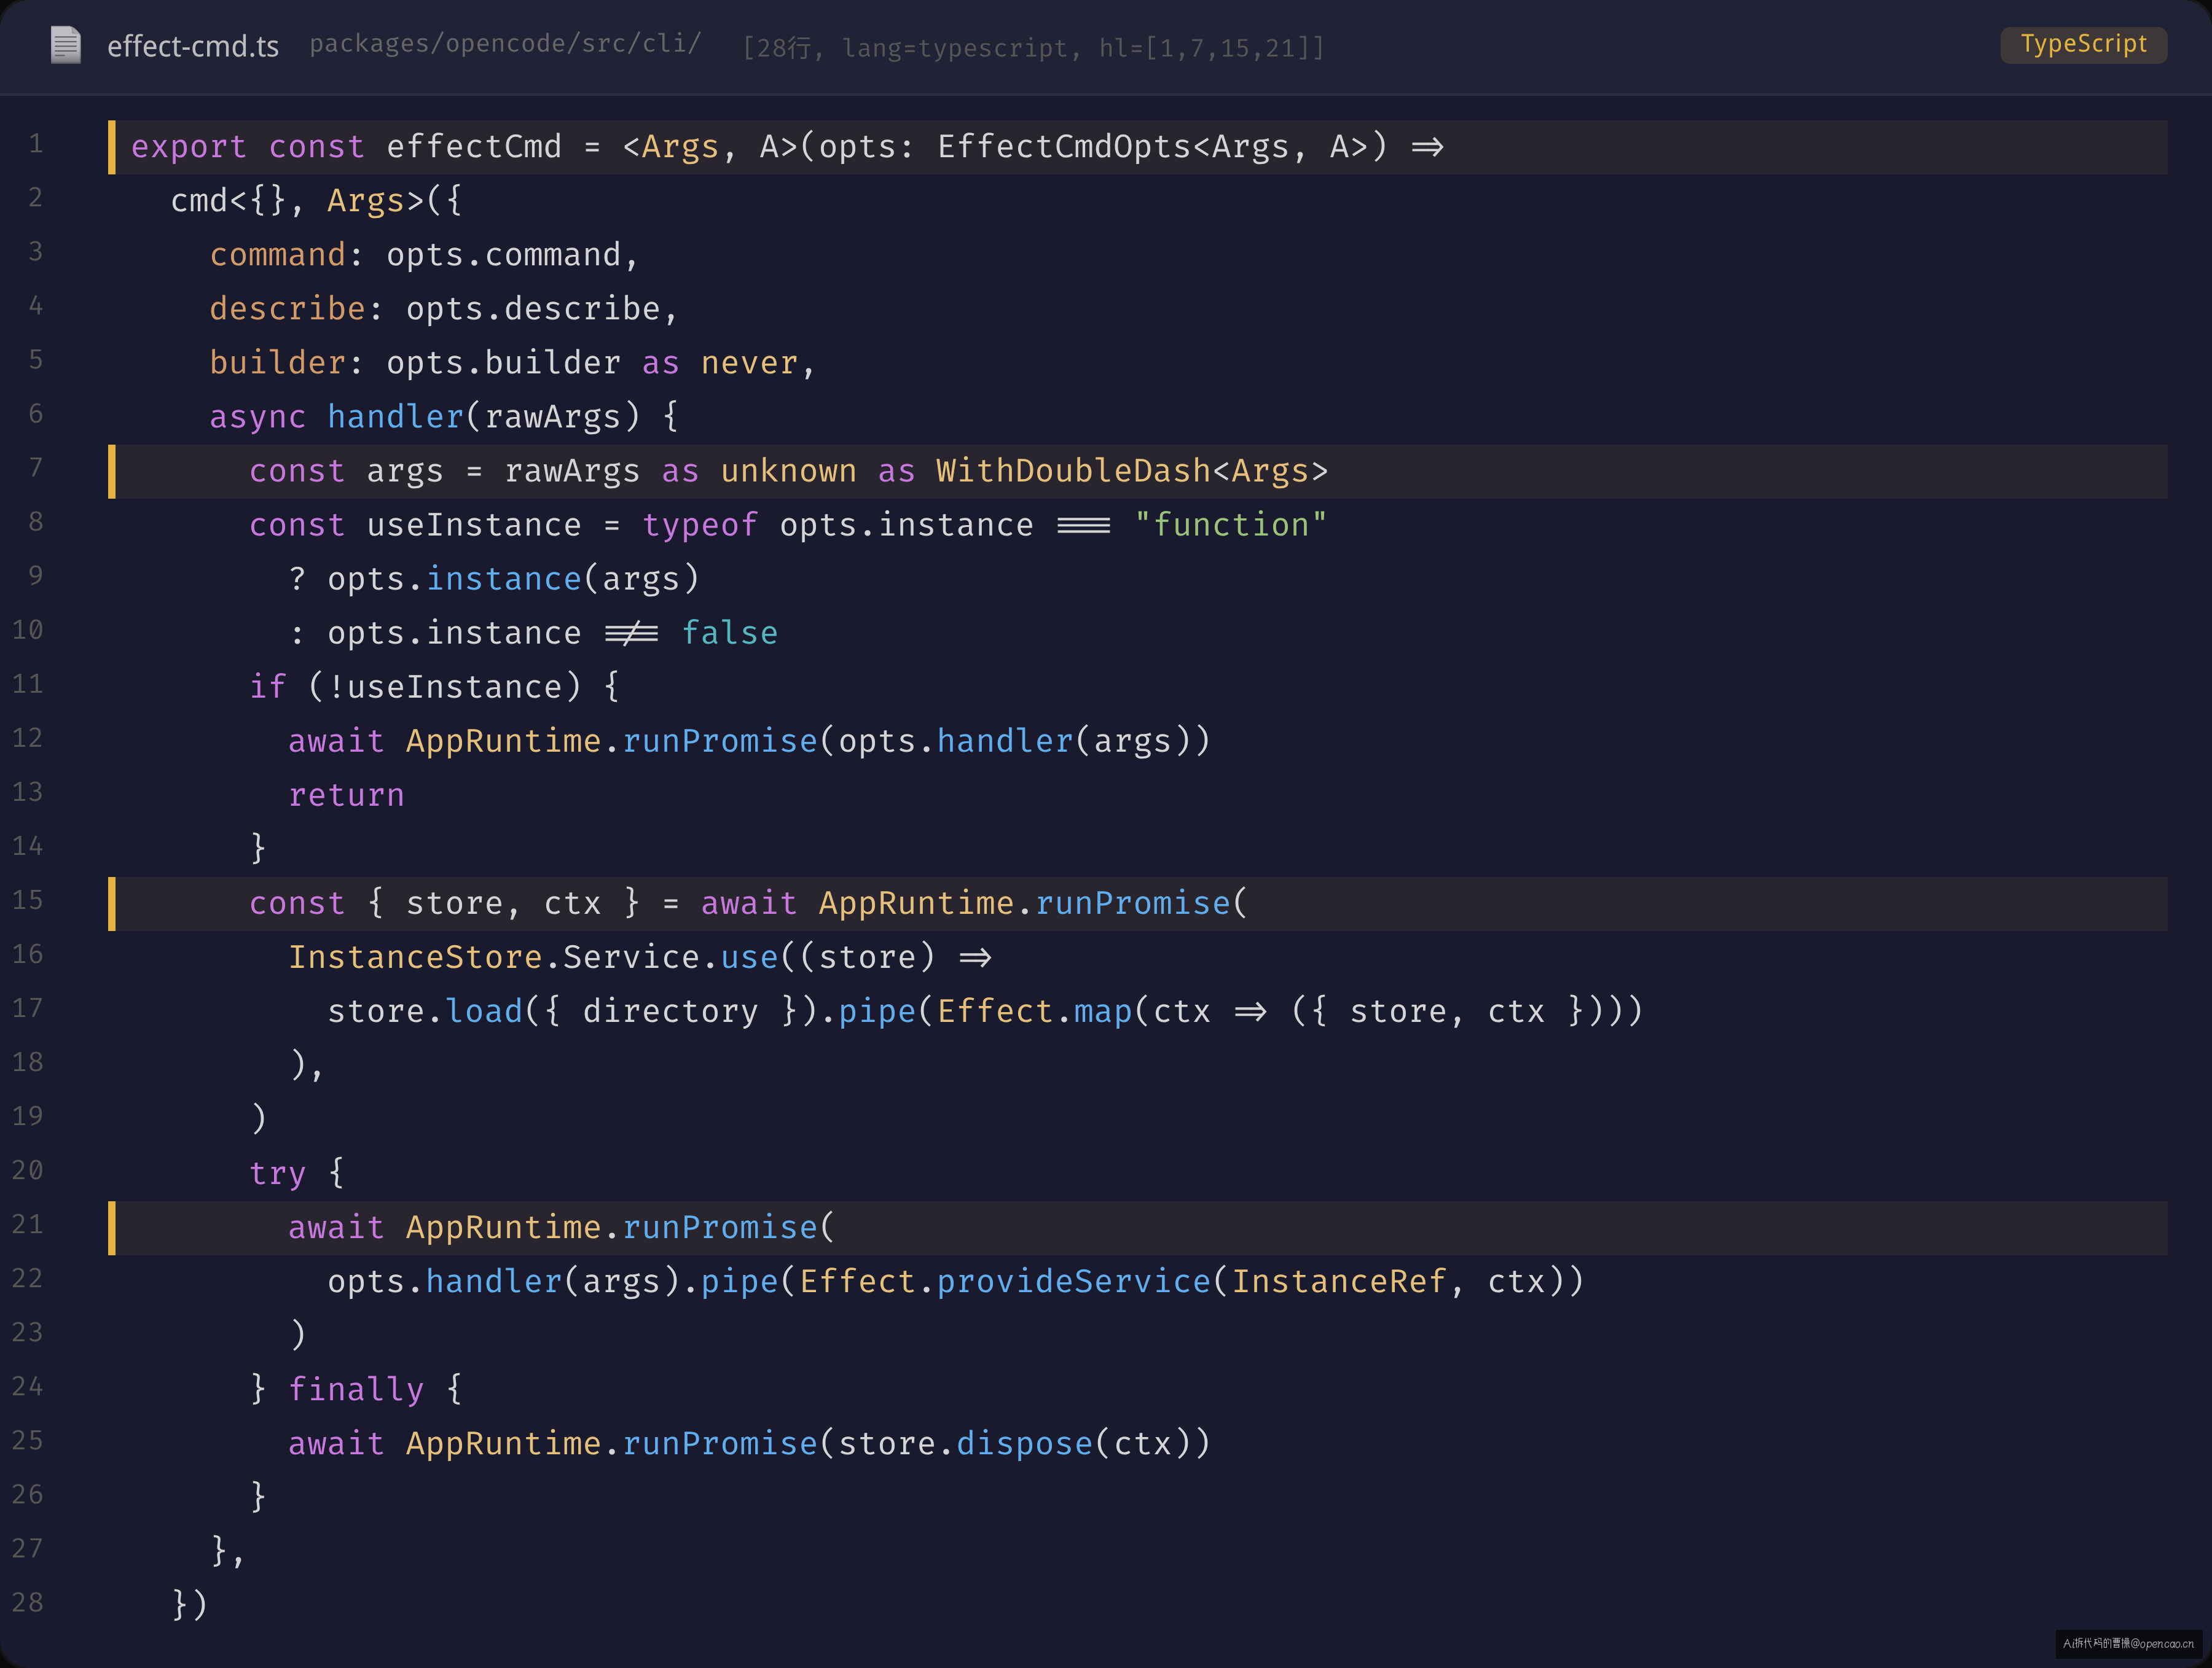Click store.load call on line 17

tap(425, 1010)
